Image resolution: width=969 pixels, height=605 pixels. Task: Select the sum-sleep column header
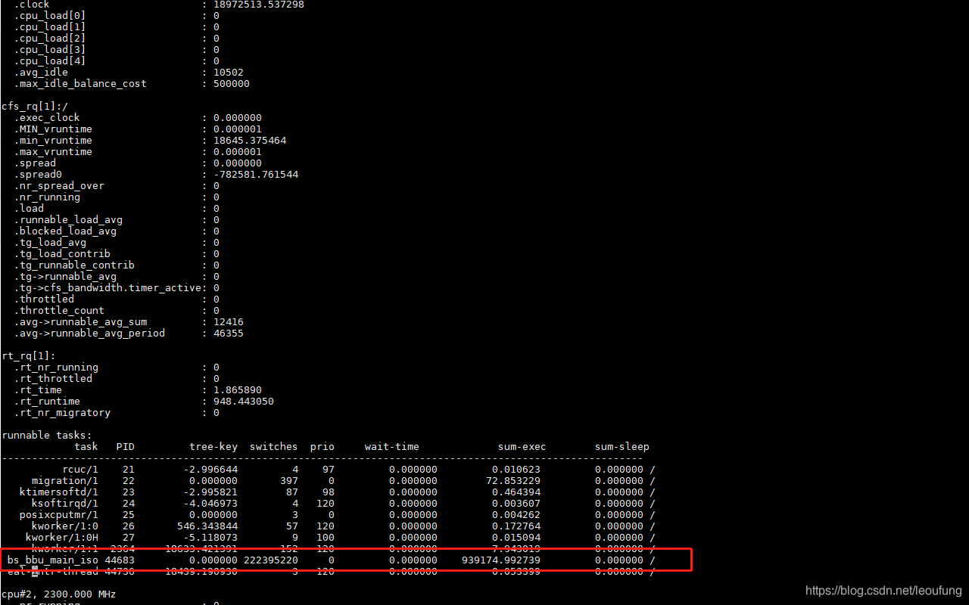point(622,446)
